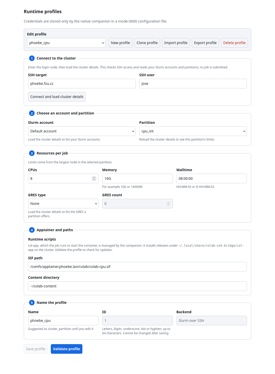Click the Export profile button

(205, 43)
